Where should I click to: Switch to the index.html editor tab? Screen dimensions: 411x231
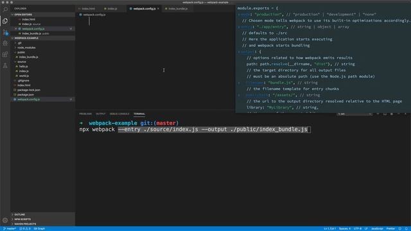click(88, 8)
